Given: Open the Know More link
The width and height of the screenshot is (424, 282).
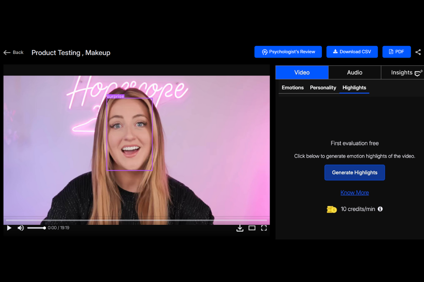Looking at the screenshot, I should [x=354, y=192].
